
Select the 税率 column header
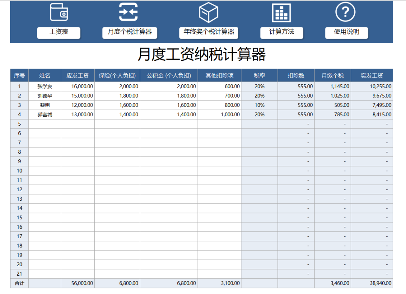click(x=259, y=75)
